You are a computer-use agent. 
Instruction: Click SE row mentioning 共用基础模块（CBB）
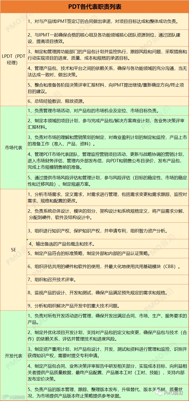(108, 266)
